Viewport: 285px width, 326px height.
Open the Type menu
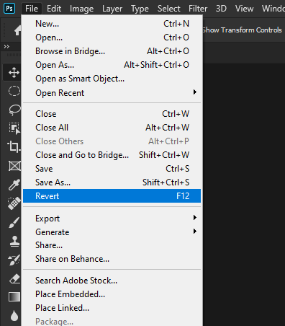pyautogui.click(x=140, y=9)
